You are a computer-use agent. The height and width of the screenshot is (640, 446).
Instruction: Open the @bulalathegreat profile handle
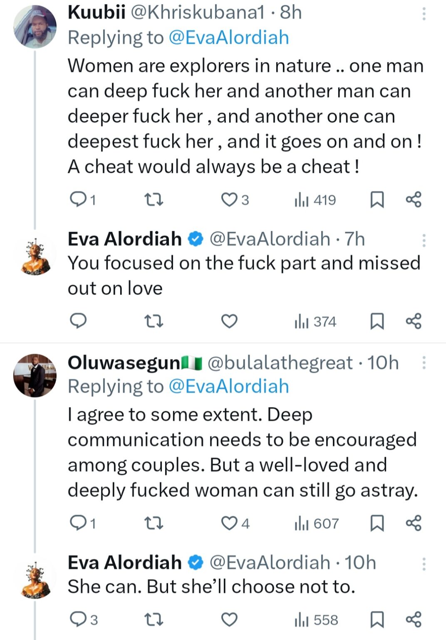click(x=280, y=363)
